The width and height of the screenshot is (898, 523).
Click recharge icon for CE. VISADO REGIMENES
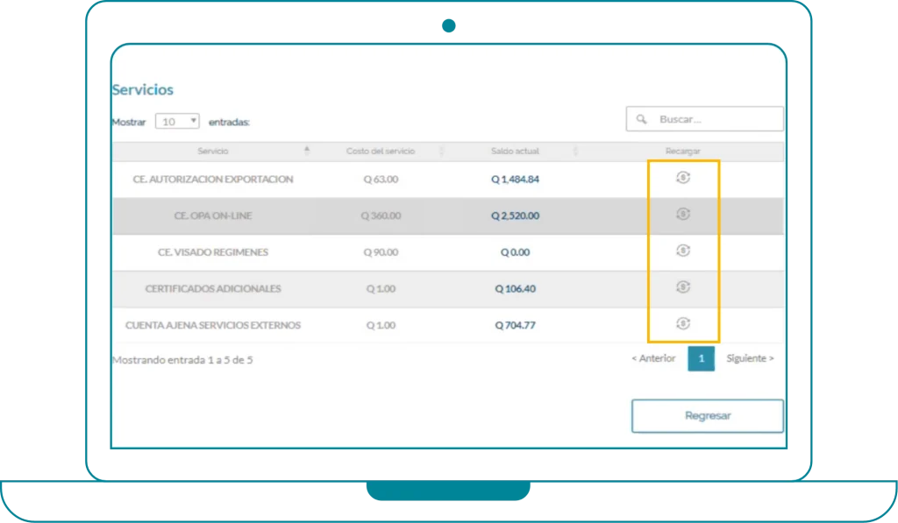point(683,251)
